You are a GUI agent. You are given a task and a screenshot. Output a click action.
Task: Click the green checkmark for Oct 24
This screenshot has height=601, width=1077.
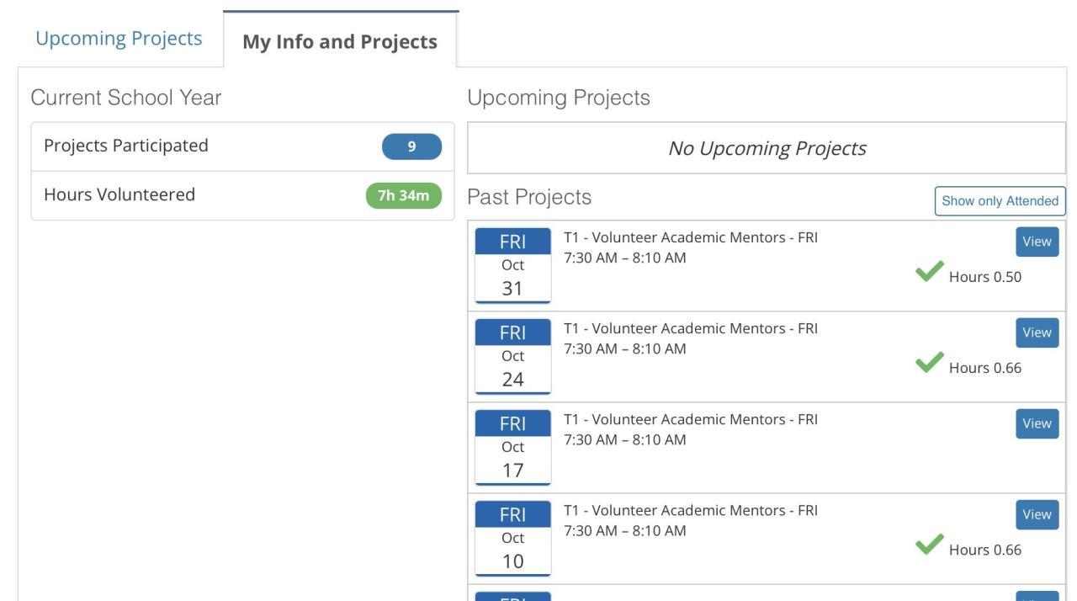929,363
